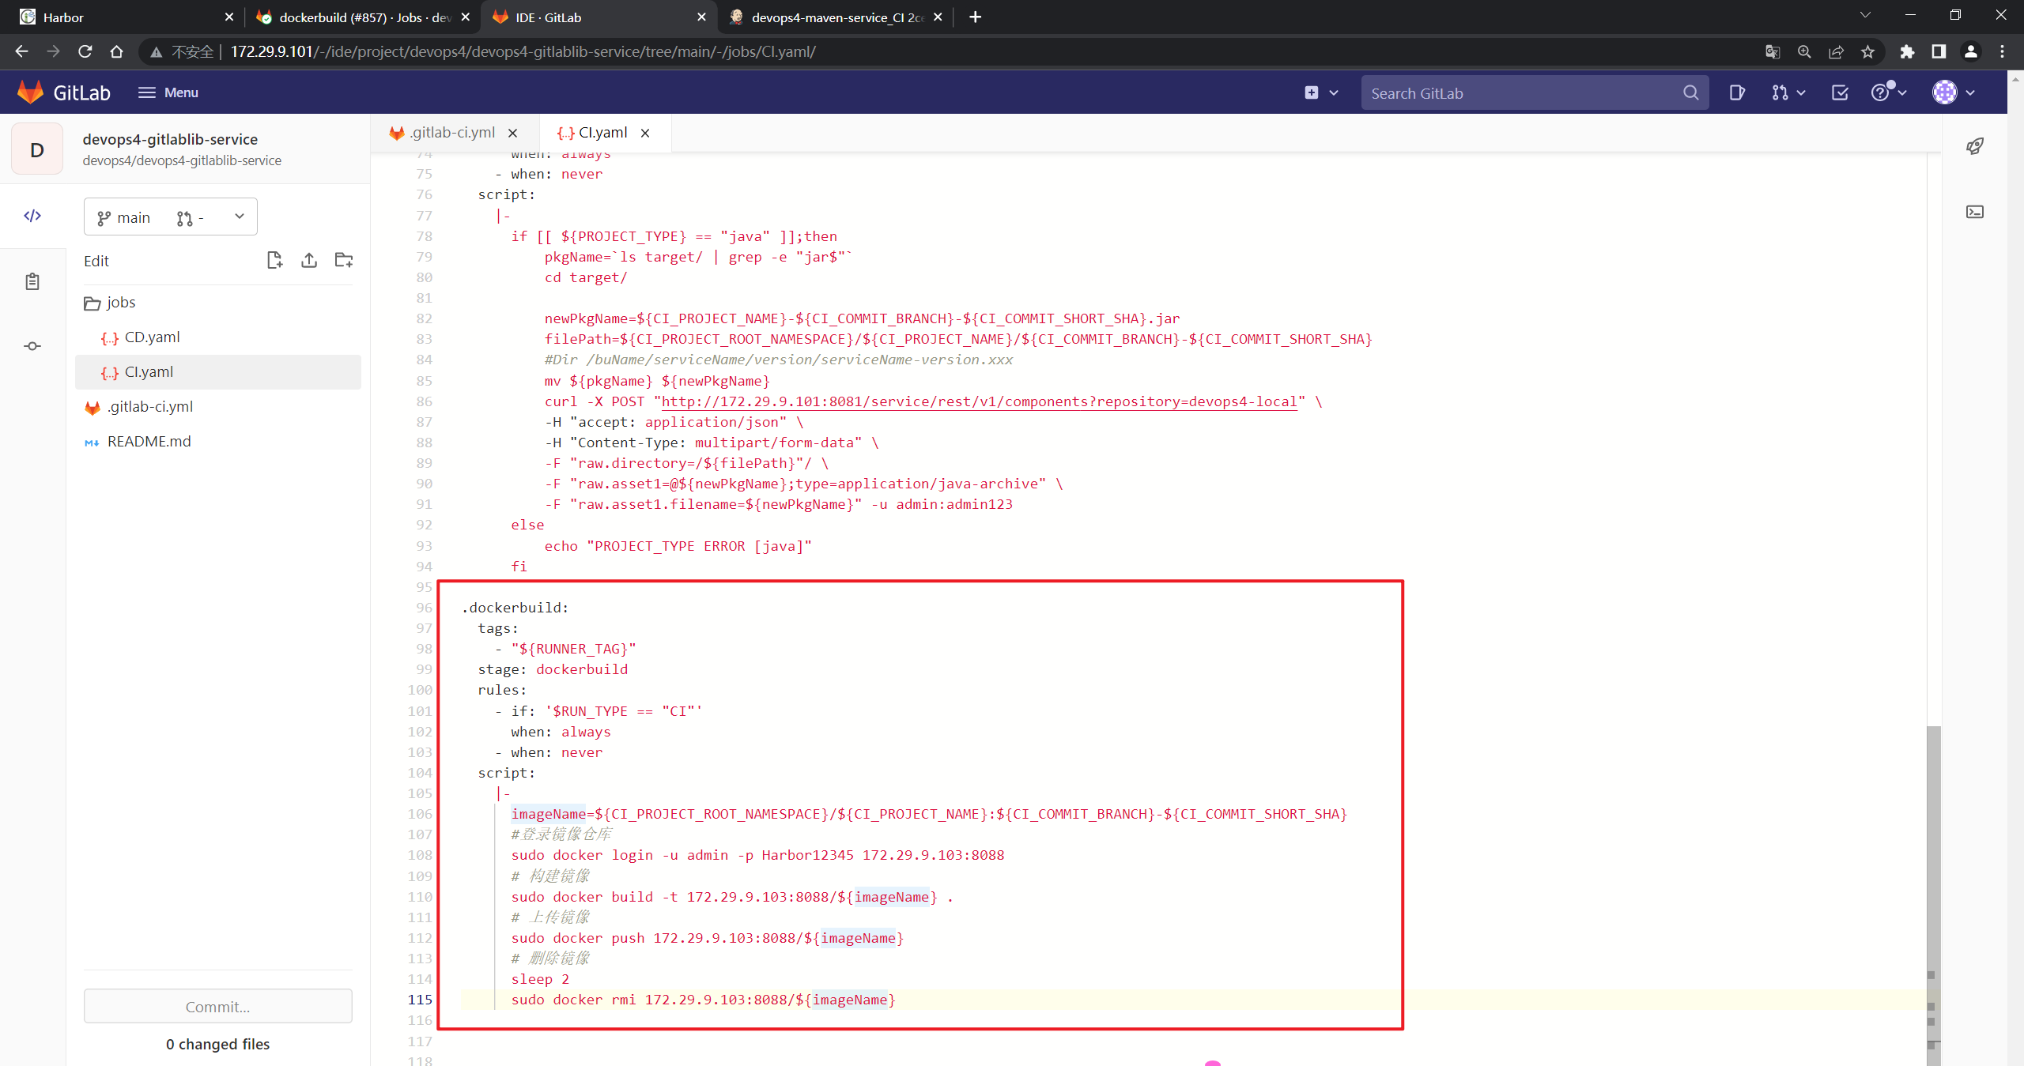This screenshot has height=1066, width=2024.
Task: Open the To-Do list icon
Action: coord(1840,92)
